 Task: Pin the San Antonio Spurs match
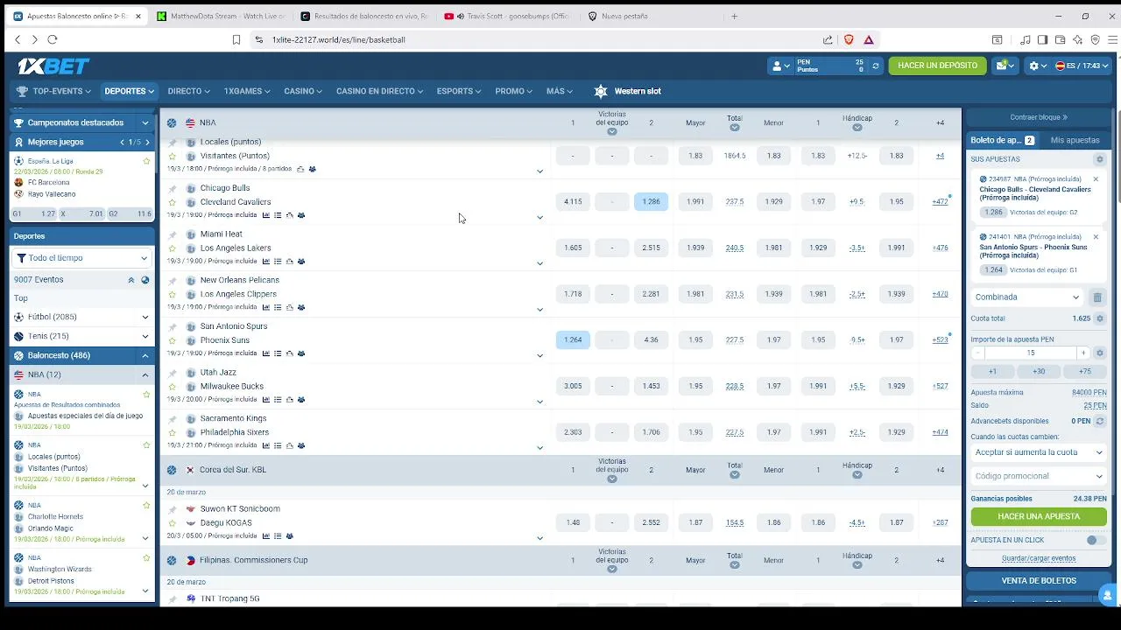(x=173, y=327)
